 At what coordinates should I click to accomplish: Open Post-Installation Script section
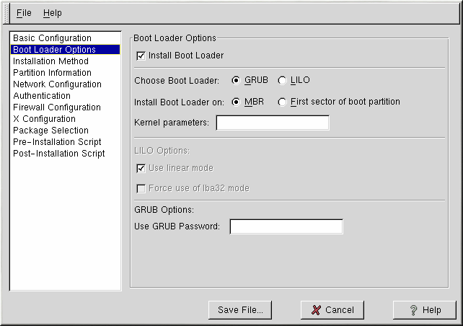click(58, 154)
